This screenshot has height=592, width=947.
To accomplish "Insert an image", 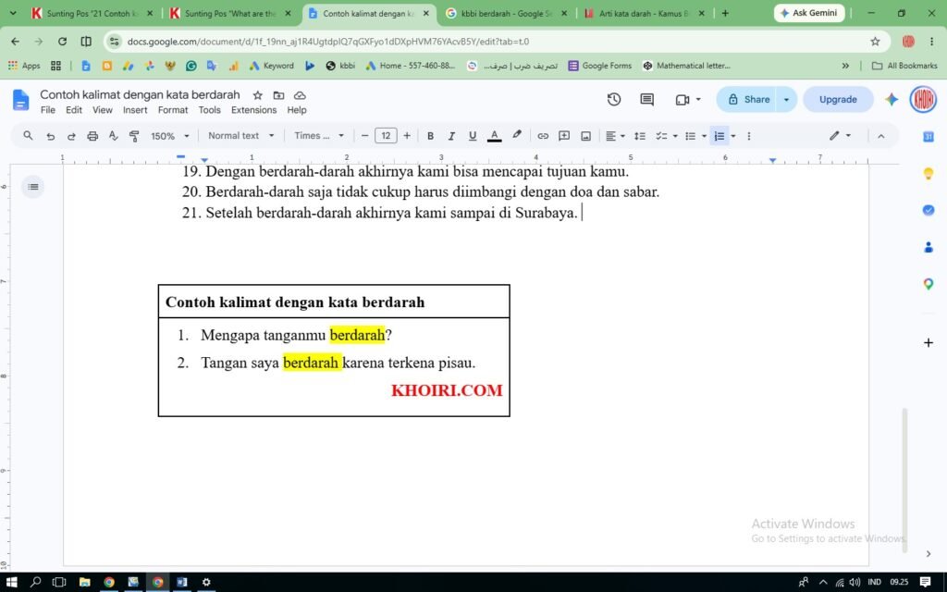I will click(x=585, y=136).
